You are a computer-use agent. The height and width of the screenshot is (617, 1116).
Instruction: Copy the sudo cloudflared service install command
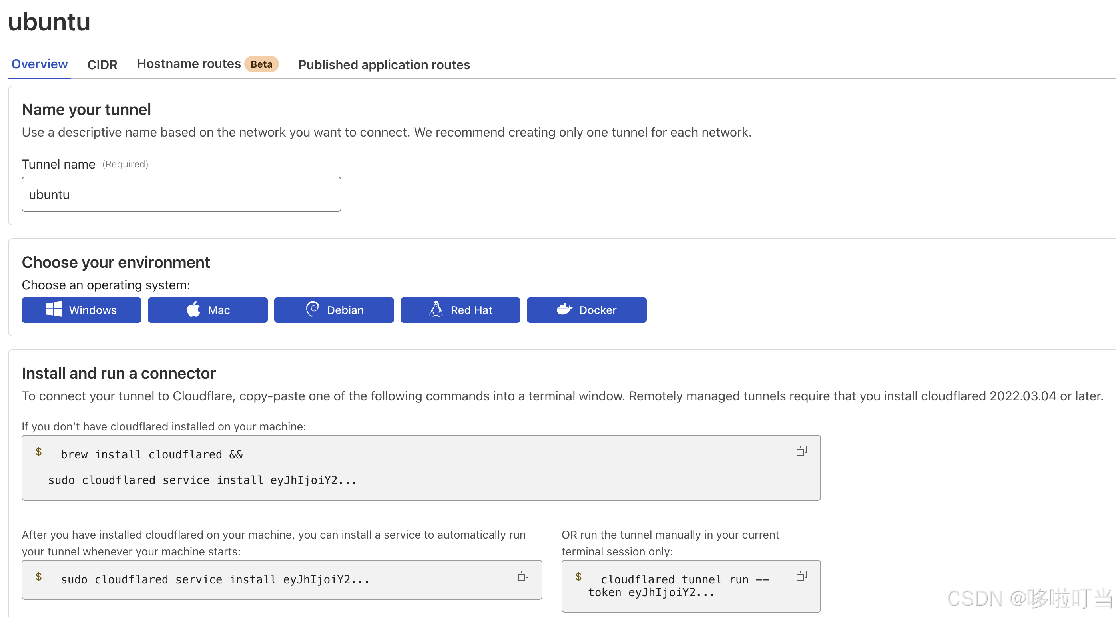point(524,576)
